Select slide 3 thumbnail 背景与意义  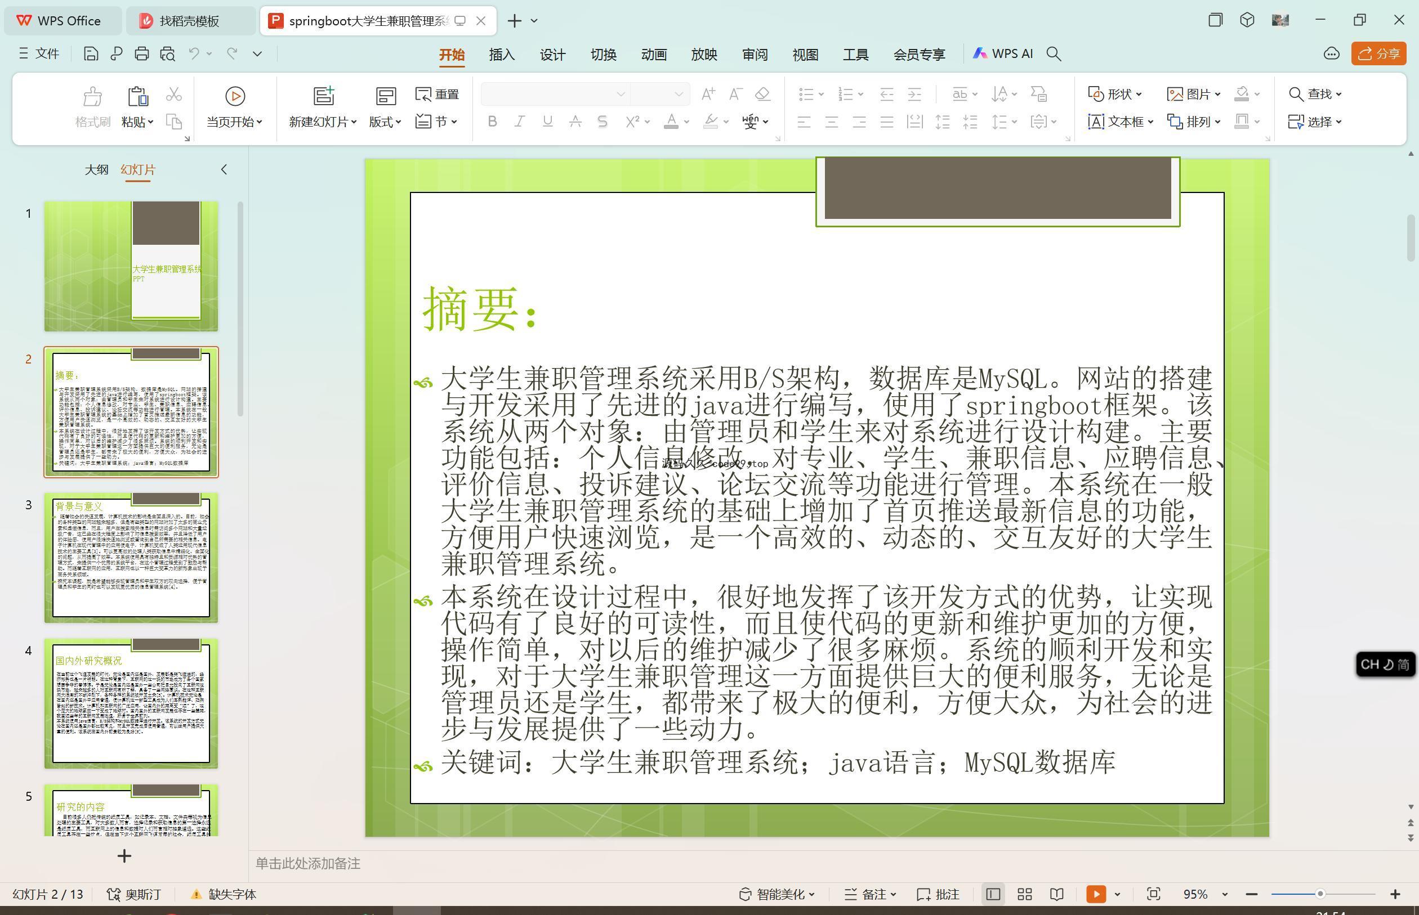(131, 557)
